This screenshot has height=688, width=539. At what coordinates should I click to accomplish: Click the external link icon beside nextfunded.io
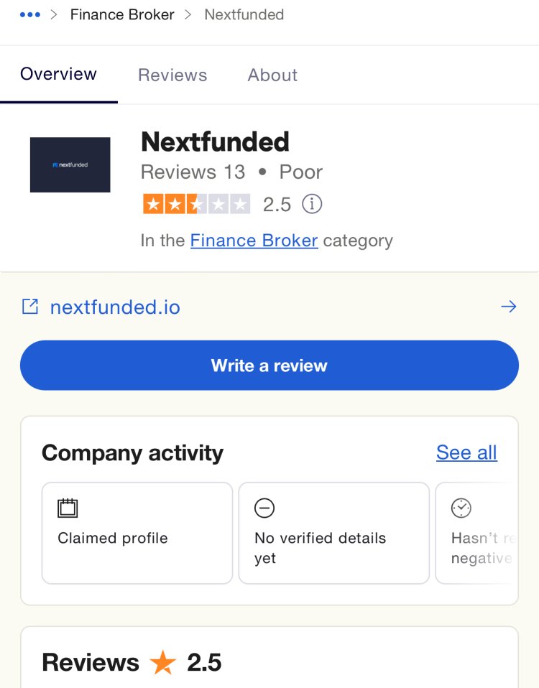pos(30,307)
